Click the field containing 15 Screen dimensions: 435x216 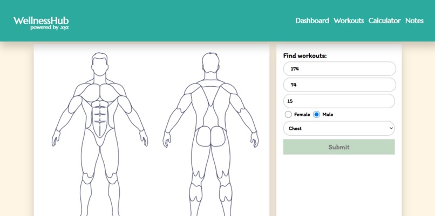pyautogui.click(x=339, y=101)
